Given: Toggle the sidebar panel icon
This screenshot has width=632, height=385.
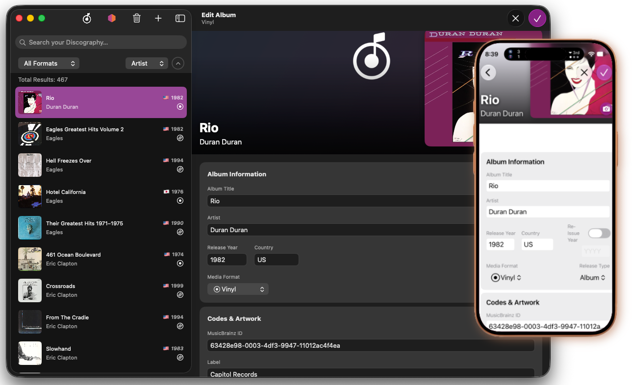Looking at the screenshot, I should (x=180, y=18).
